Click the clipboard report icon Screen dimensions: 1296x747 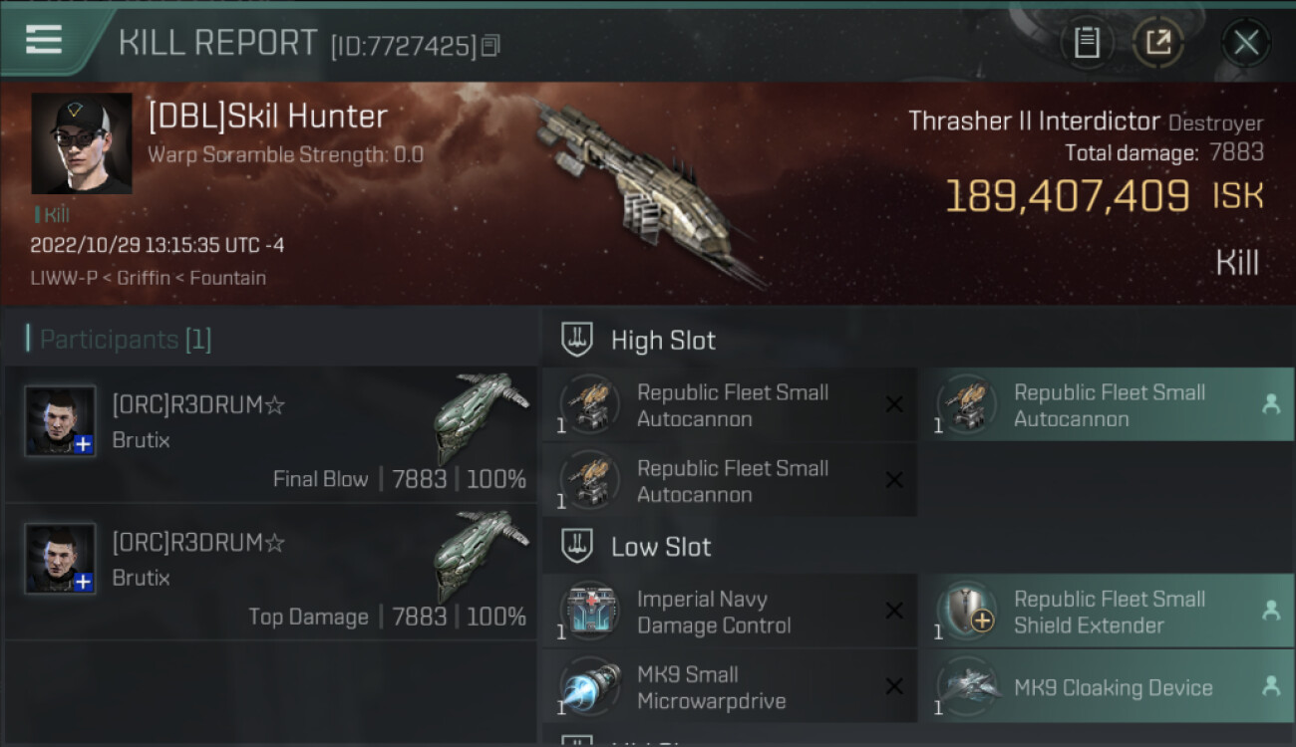[1087, 43]
